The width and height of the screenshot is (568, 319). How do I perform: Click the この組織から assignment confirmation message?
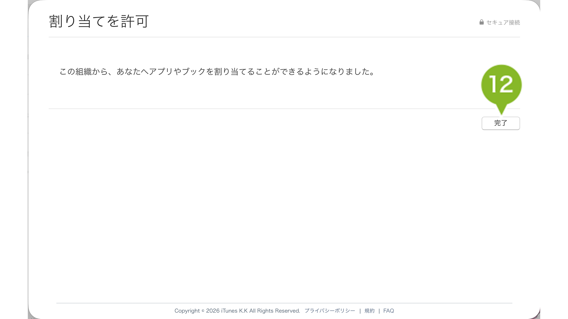217,71
